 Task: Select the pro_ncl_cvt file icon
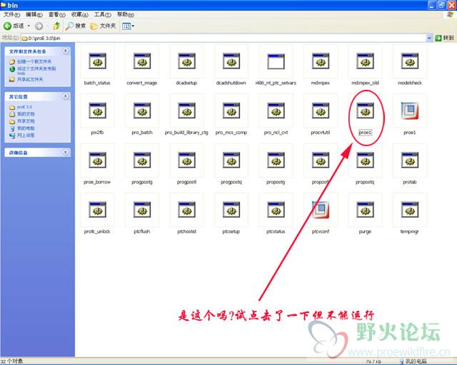click(276, 110)
